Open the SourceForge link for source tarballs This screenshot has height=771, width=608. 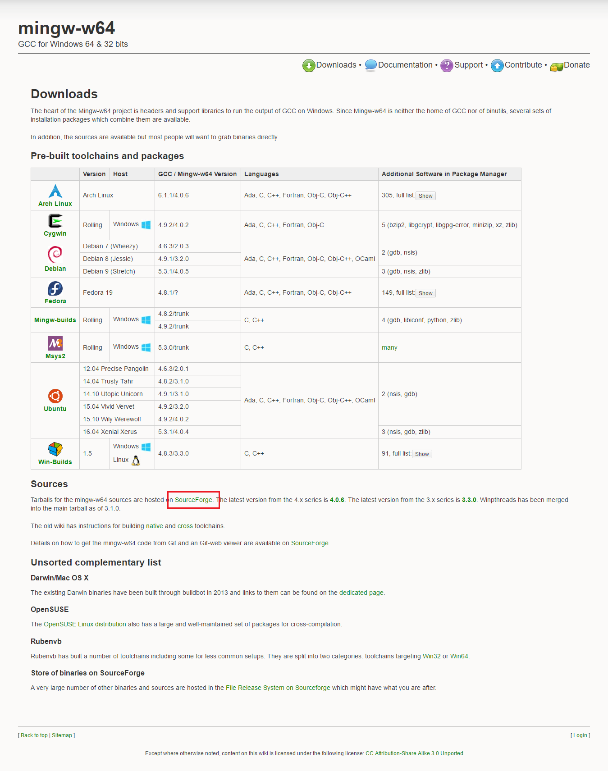click(x=193, y=500)
